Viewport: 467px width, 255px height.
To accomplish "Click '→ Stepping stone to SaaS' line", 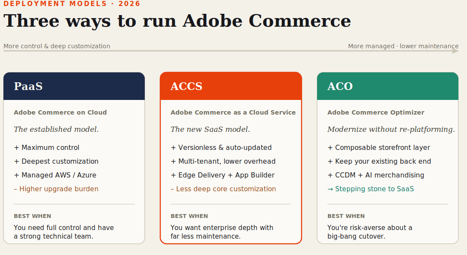I will [371, 189].
